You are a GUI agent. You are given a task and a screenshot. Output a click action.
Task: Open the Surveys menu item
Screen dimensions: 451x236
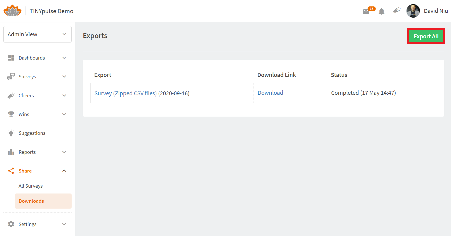tap(27, 77)
